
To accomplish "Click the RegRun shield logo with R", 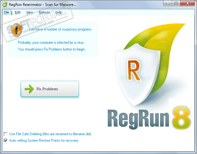I will (137, 74).
